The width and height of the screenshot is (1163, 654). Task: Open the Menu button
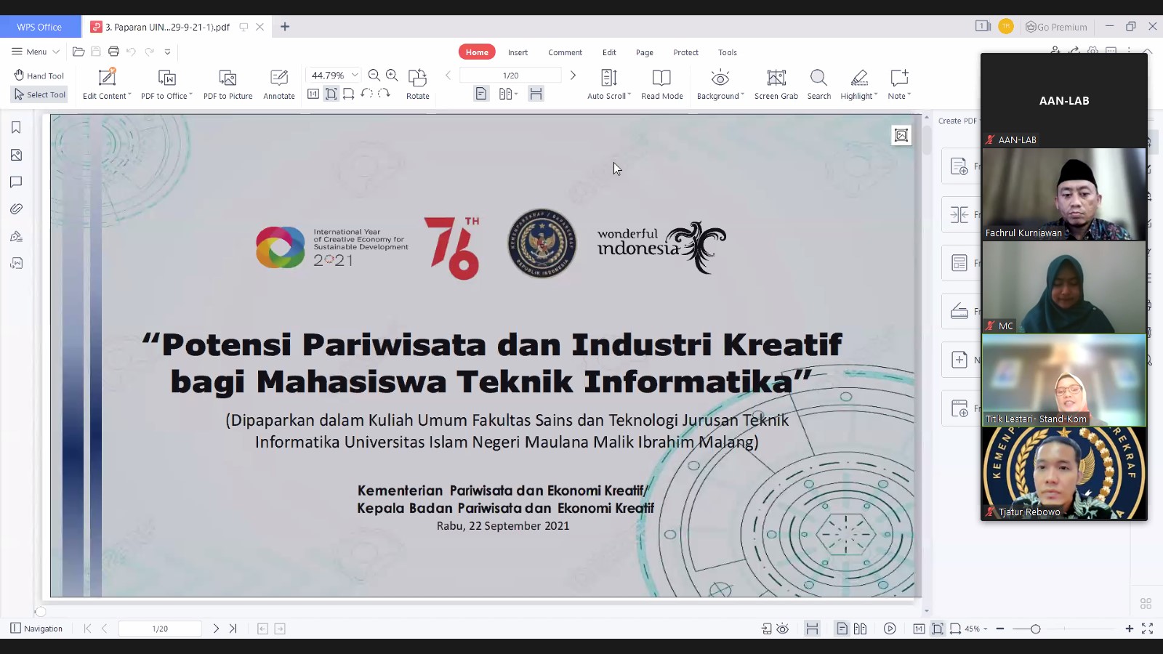tap(36, 52)
